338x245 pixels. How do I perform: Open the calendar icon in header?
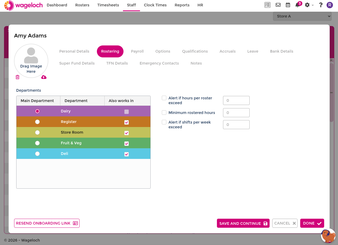point(288,5)
